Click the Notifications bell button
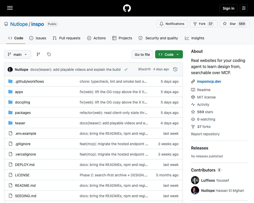 click(x=172, y=24)
